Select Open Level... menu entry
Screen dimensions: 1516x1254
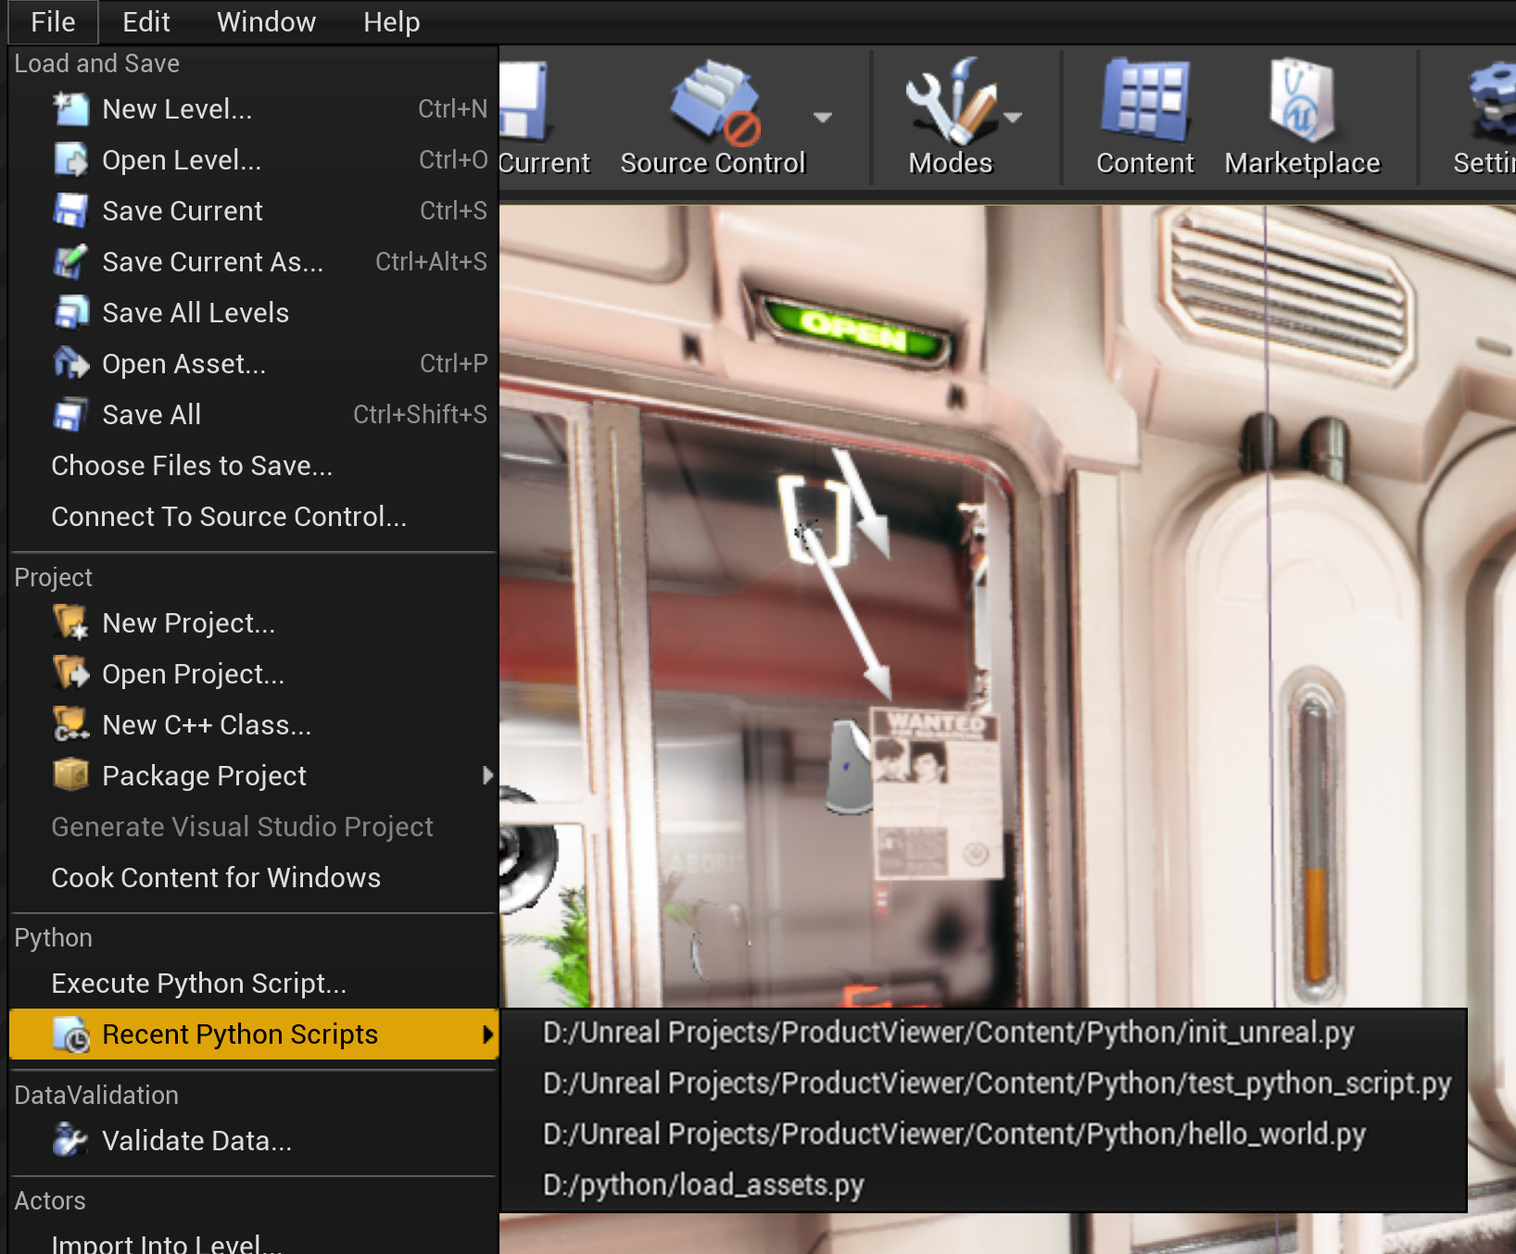point(253,160)
